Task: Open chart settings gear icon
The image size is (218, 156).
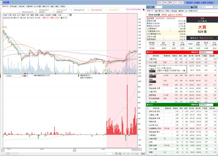Action: [x=70, y=15]
